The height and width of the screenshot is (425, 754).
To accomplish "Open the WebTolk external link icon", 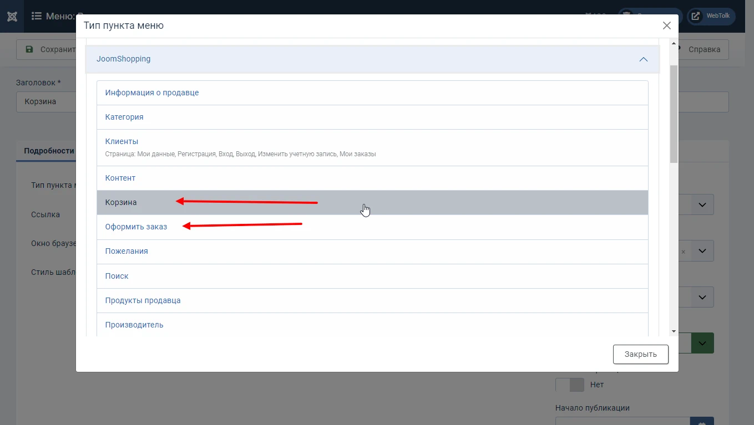I will (695, 16).
